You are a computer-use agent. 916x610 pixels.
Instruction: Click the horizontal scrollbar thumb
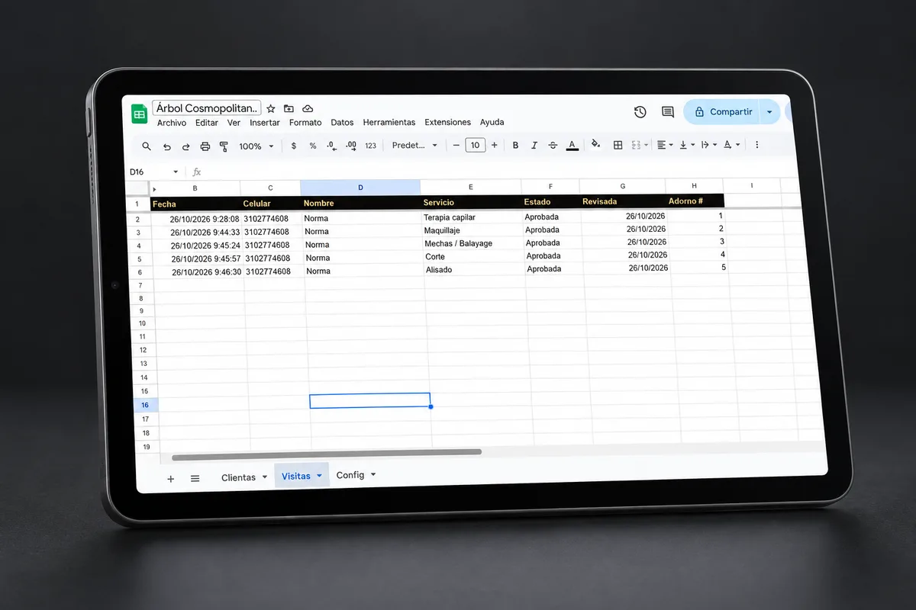pyautogui.click(x=327, y=454)
